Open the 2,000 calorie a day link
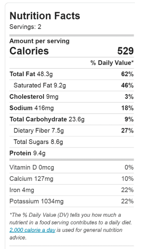Viewport: 160px width, 249px height. [32, 230]
